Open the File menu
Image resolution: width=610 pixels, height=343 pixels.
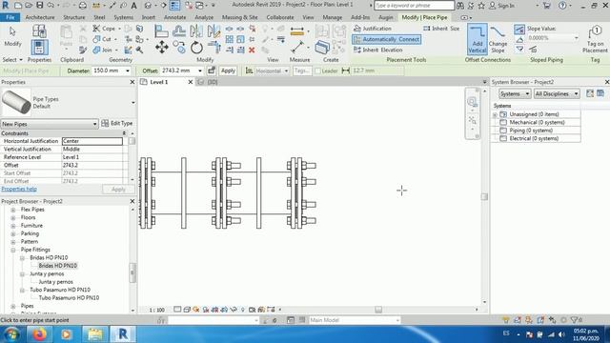click(10, 17)
